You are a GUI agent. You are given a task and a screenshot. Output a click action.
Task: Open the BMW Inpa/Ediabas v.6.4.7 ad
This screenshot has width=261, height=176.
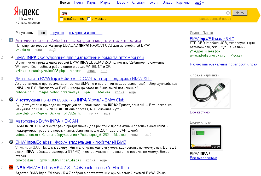(x=212, y=39)
